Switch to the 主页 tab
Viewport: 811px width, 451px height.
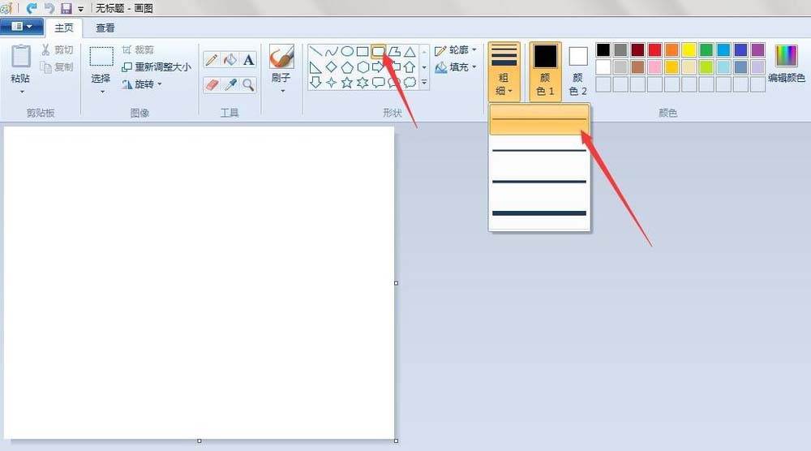click(x=64, y=28)
